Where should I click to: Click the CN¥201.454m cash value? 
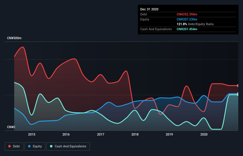pos(187,29)
